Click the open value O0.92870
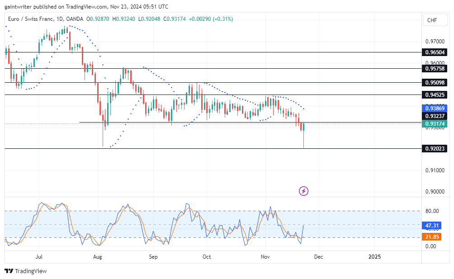 tap(98, 19)
